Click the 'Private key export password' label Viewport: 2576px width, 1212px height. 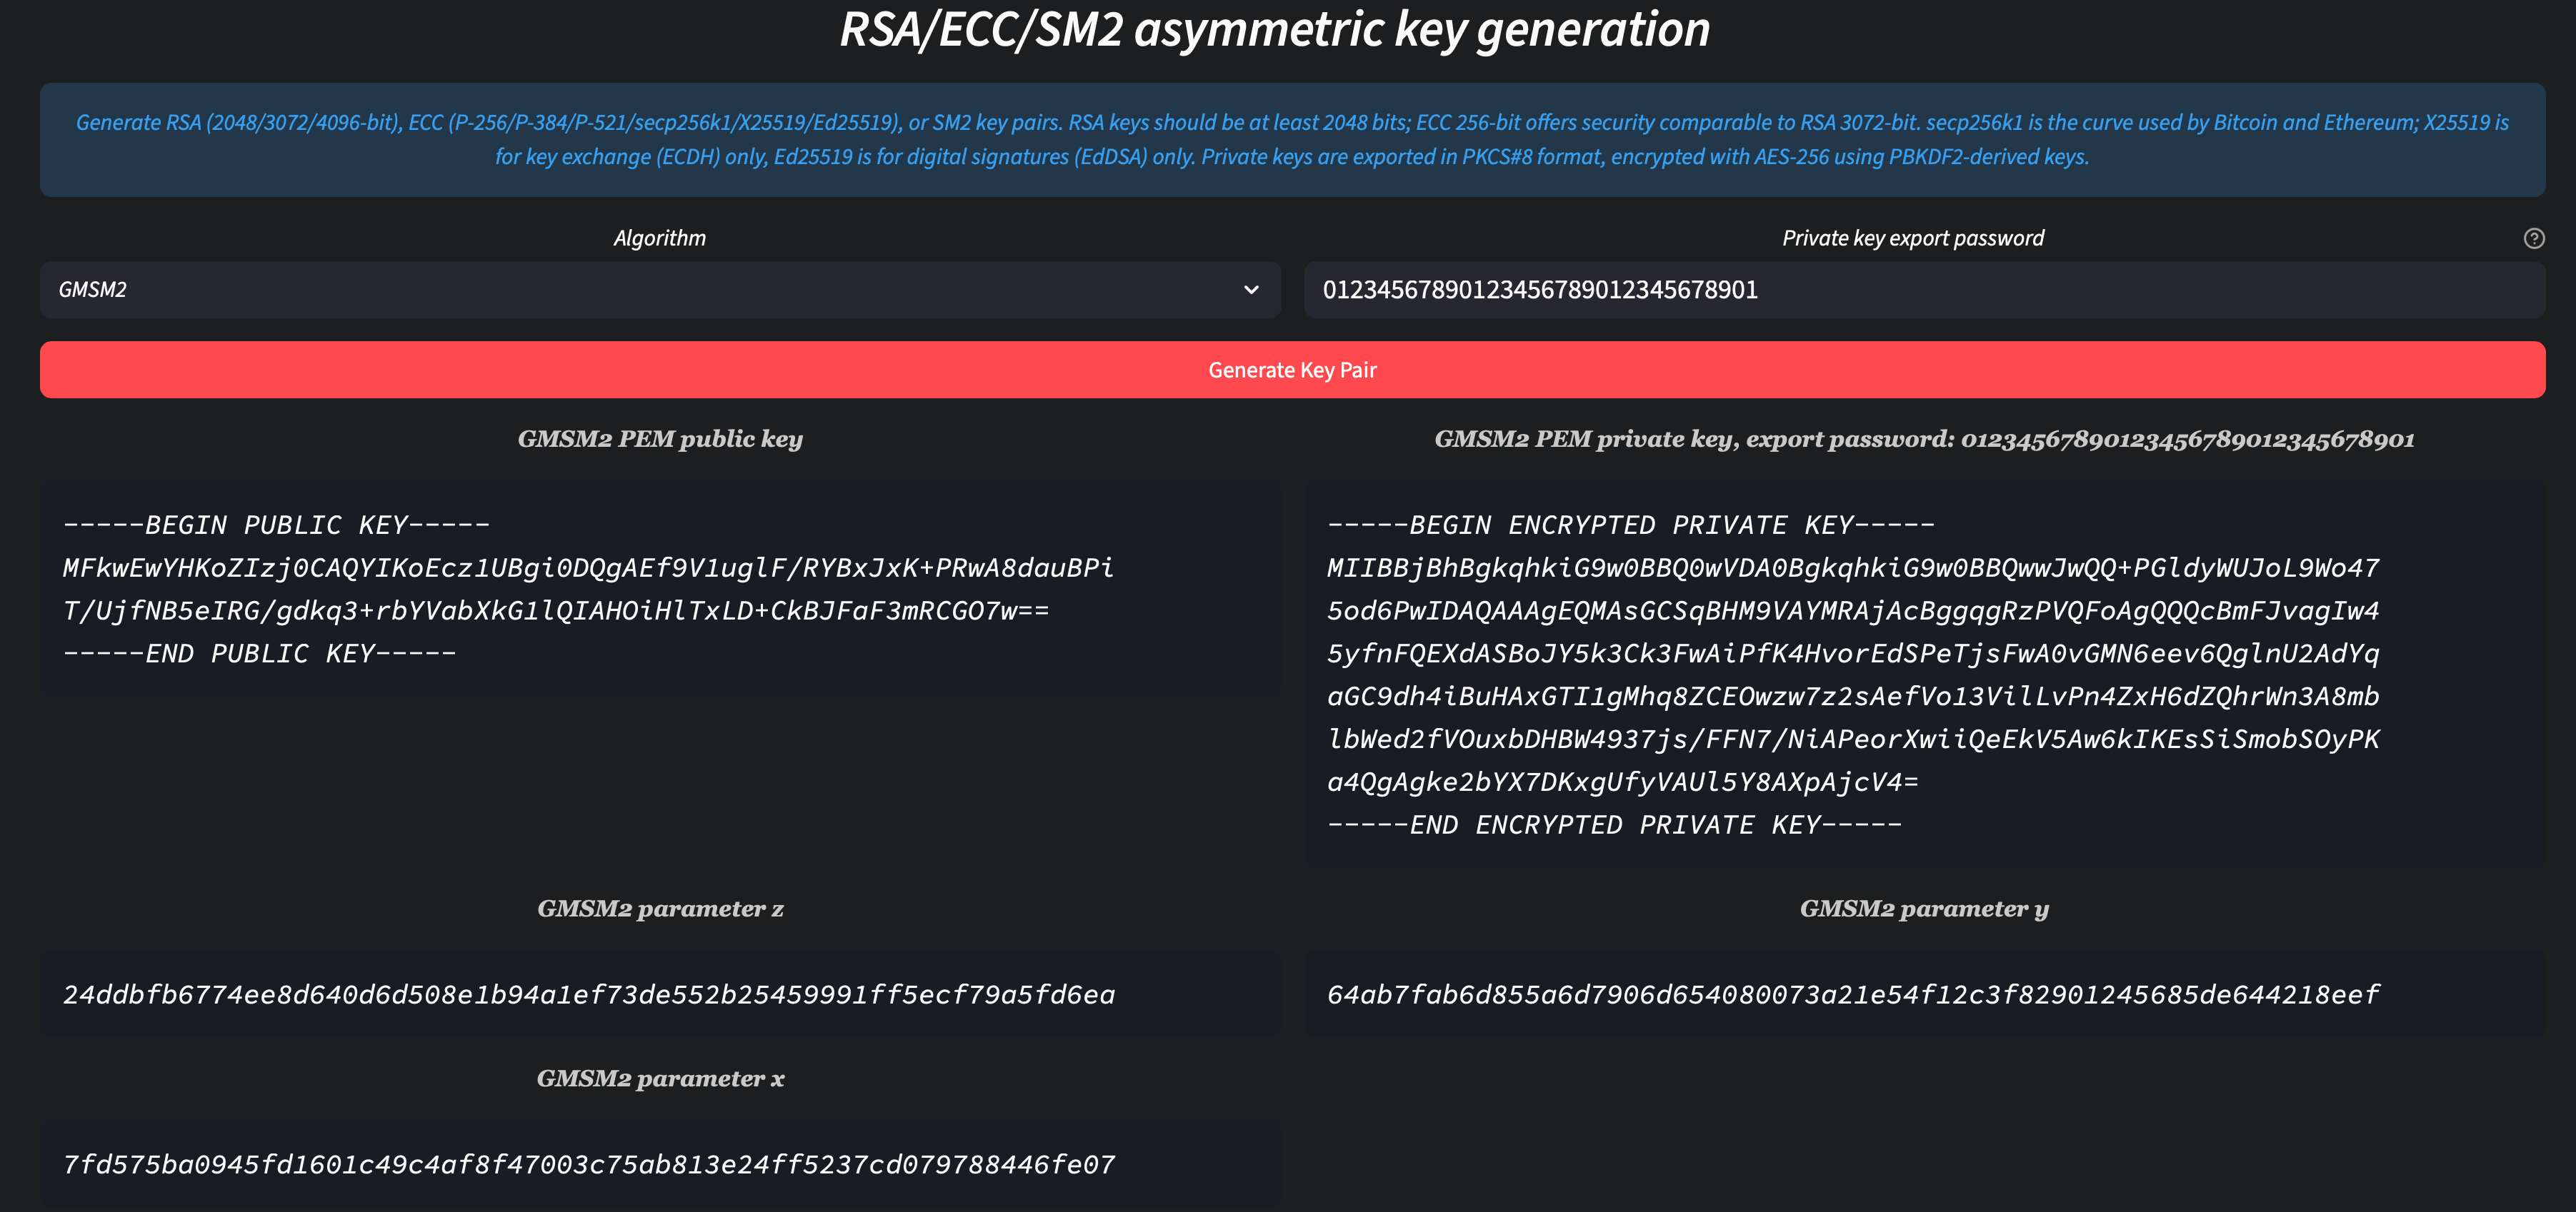(1912, 238)
